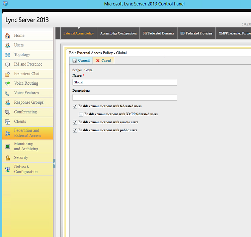Click the Monitoring and Archiving icon
This screenshot has width=251, height=237.
click(x=7, y=146)
